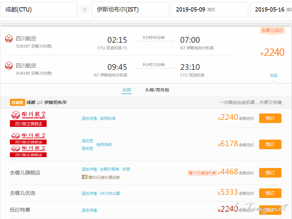Click ¥6178 price text
The height and width of the screenshot is (219, 292).
coord(228,144)
